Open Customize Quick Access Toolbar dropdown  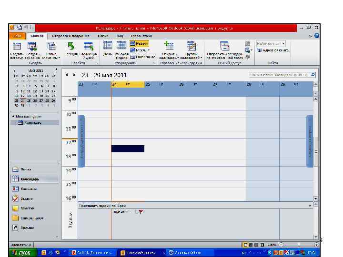[x=32, y=28]
